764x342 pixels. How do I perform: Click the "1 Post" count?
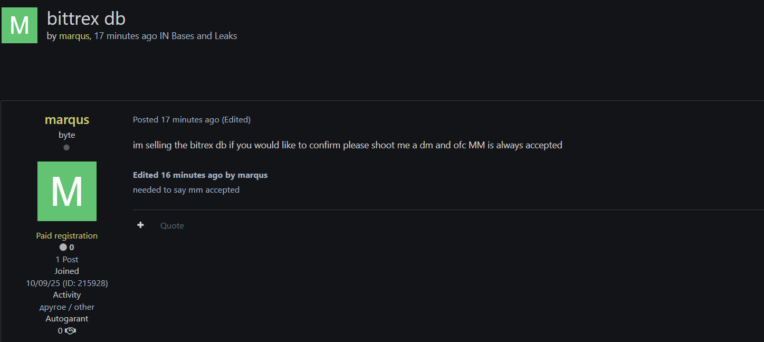click(x=67, y=259)
